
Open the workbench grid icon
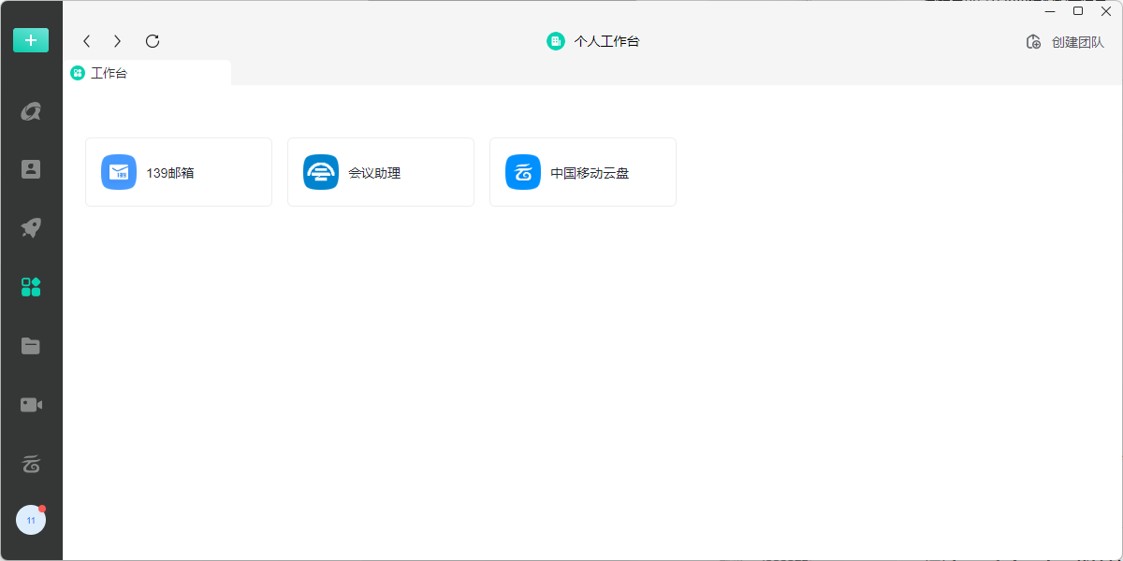click(31, 286)
